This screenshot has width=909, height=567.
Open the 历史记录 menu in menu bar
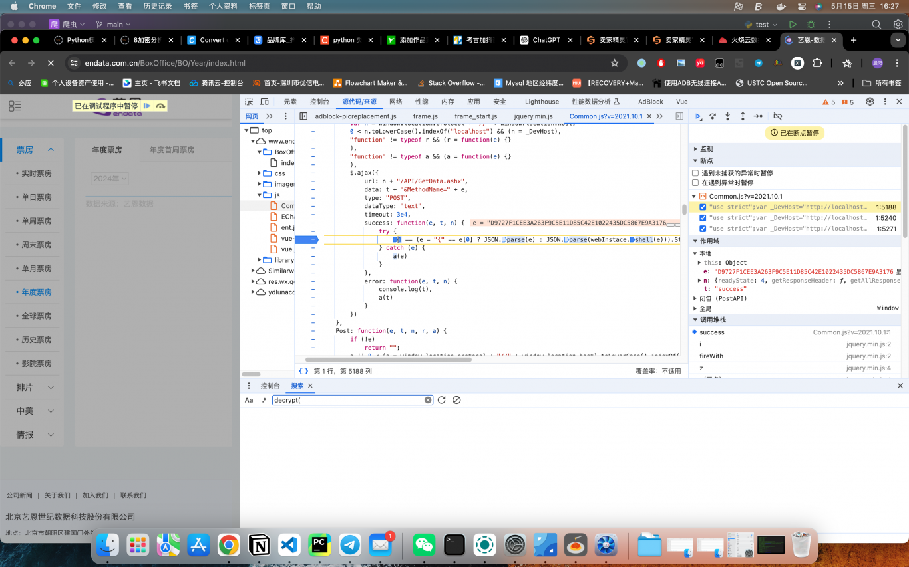coord(158,6)
